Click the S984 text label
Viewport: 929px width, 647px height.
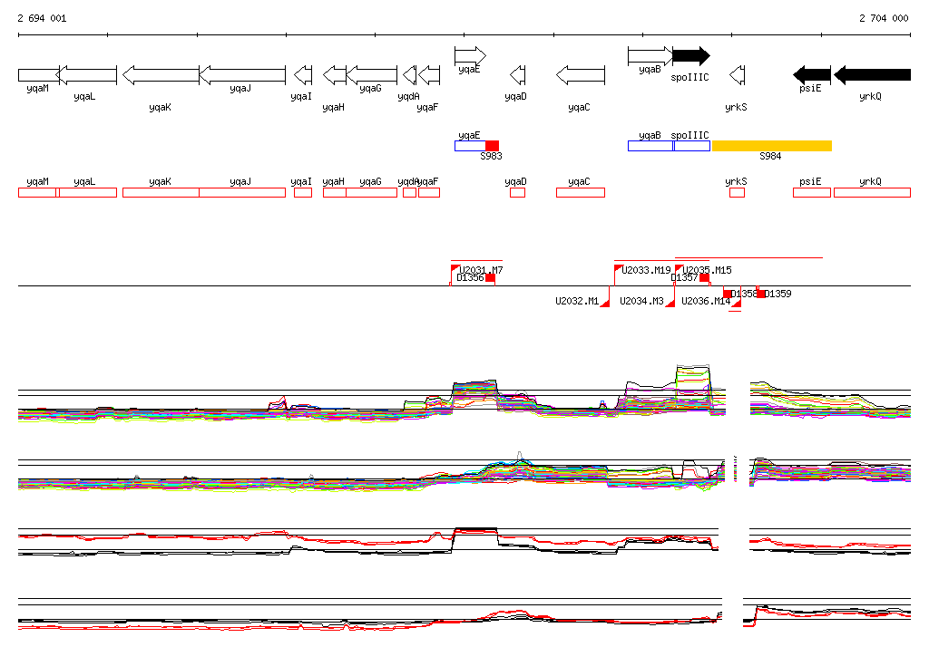[770, 156]
